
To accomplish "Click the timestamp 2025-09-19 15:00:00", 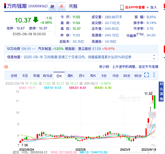I will (x=29, y=34).
